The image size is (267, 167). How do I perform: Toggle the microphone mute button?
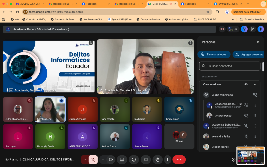tap(93, 159)
